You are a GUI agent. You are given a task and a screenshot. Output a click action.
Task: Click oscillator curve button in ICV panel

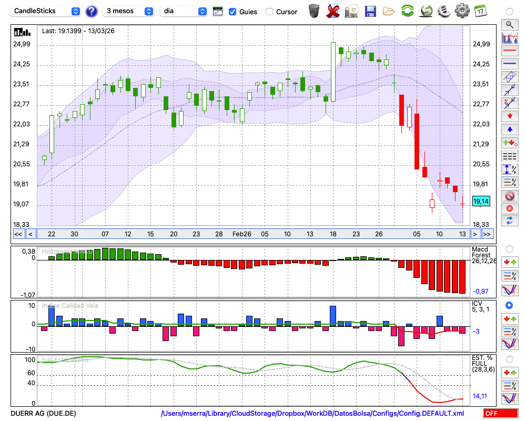pos(510,345)
